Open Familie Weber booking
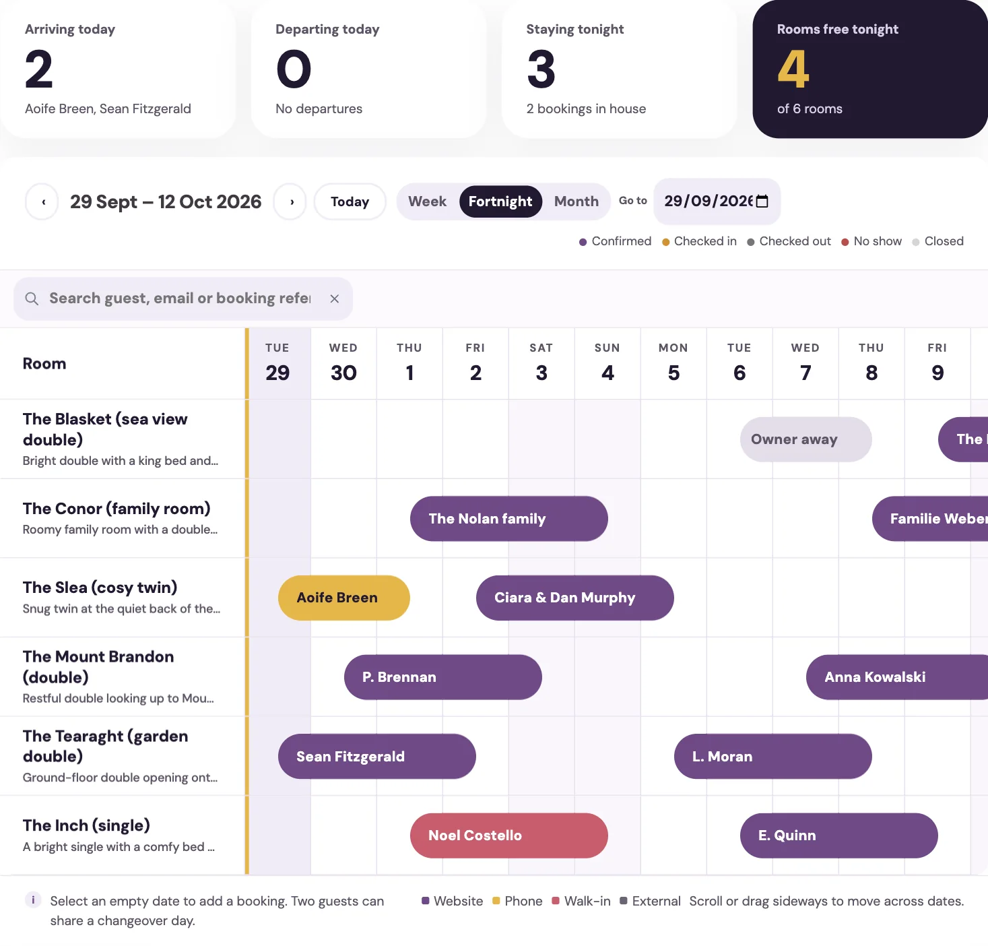The image size is (988, 946). point(930,519)
